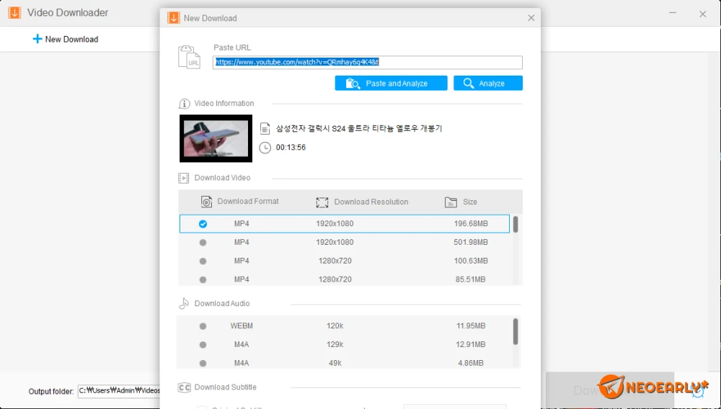721x409 pixels.
Task: Click the New Download dialog title icon
Action: click(173, 18)
